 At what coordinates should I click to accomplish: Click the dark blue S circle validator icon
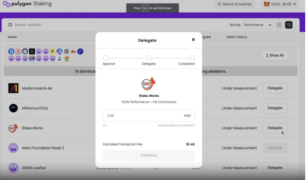pyautogui.click(x=80, y=51)
